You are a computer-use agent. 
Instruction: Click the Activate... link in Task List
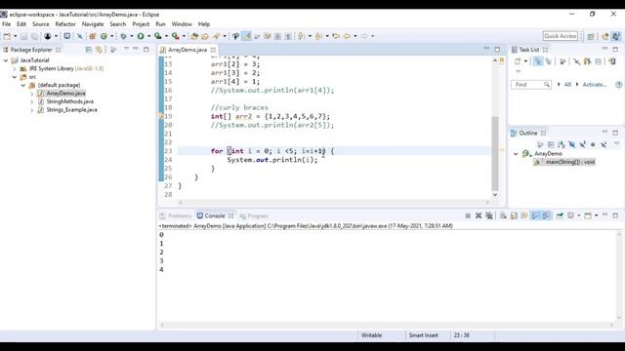[595, 85]
